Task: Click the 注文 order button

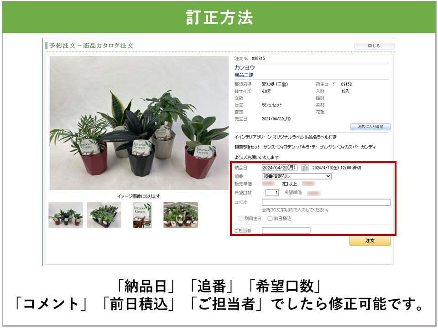Action: pyautogui.click(x=370, y=241)
